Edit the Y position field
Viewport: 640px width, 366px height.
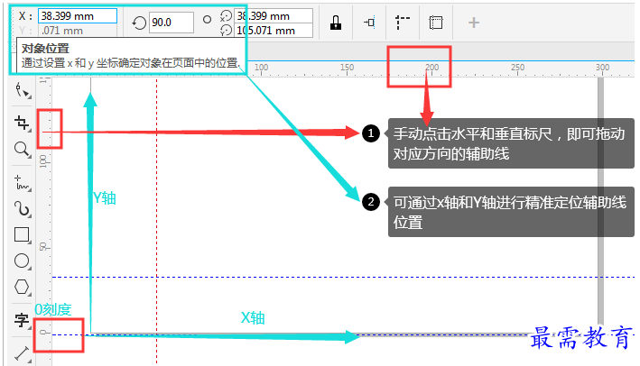coord(78,31)
